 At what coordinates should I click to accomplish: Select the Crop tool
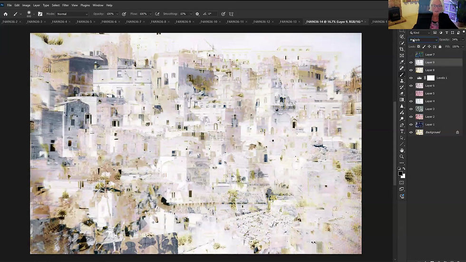tap(402, 49)
